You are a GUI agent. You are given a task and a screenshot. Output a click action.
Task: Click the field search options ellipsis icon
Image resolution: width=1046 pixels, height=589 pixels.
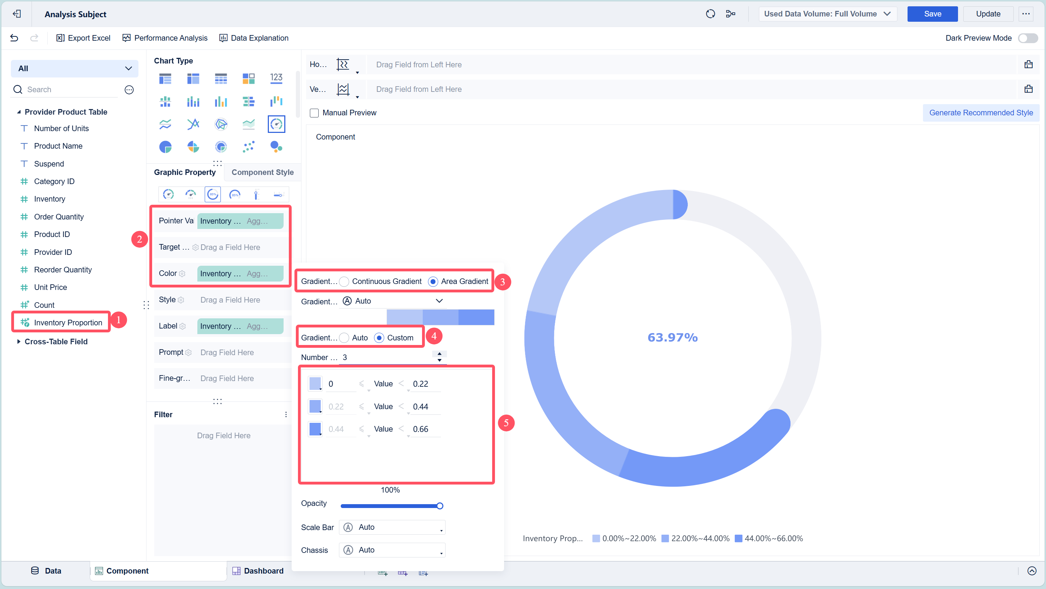coord(129,90)
